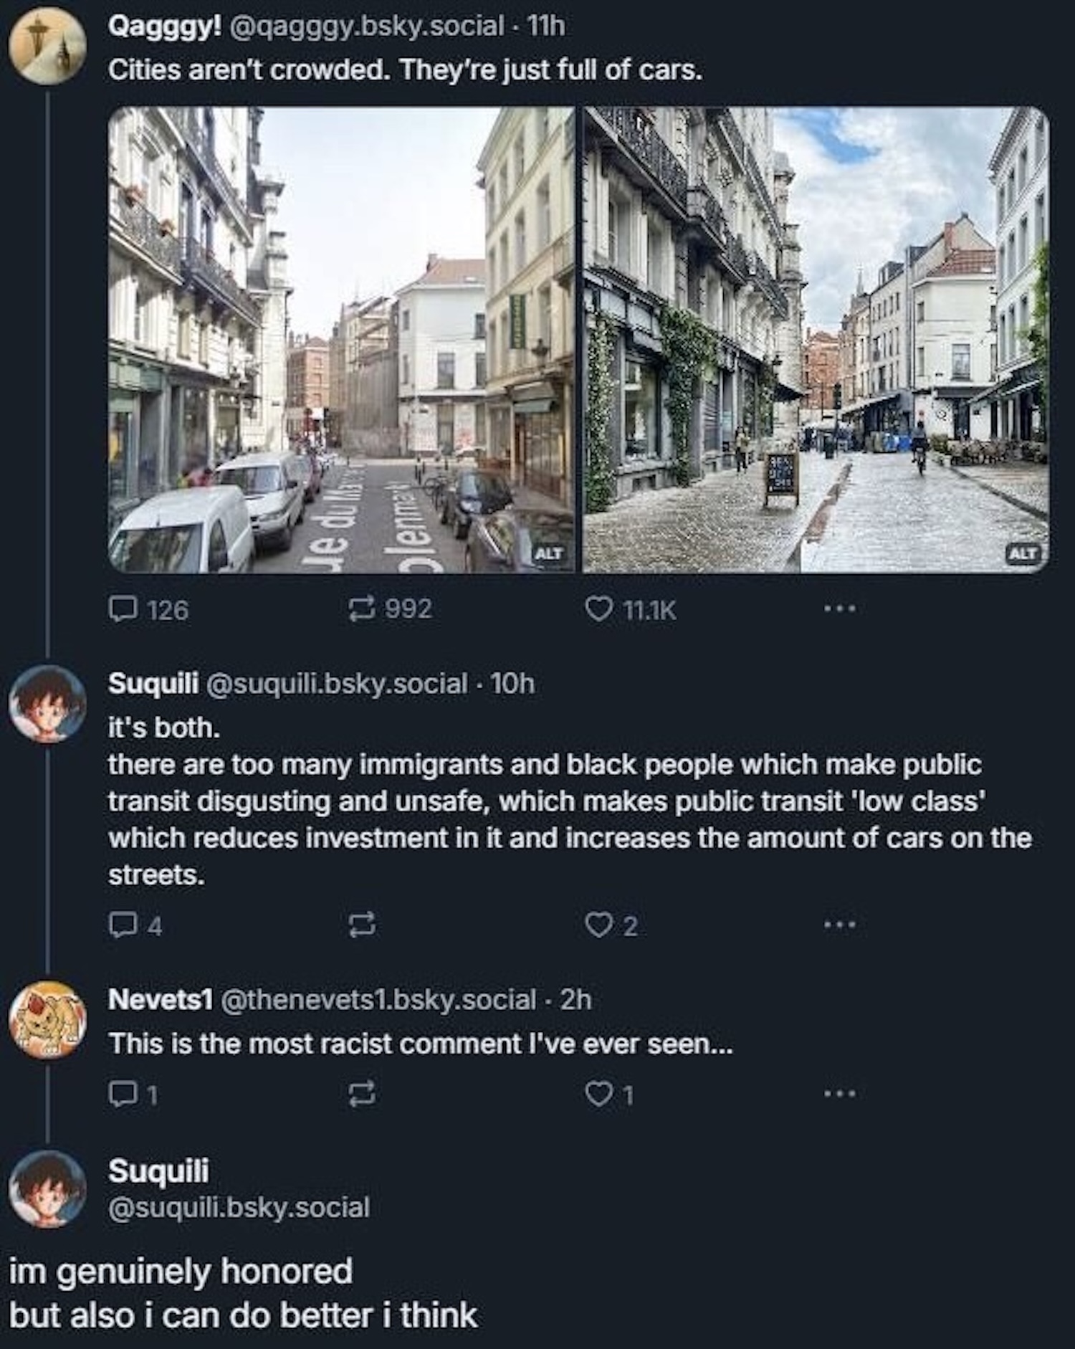This screenshot has width=1075, height=1349.
Task: Open more options on Suquili's comment
Action: (839, 925)
